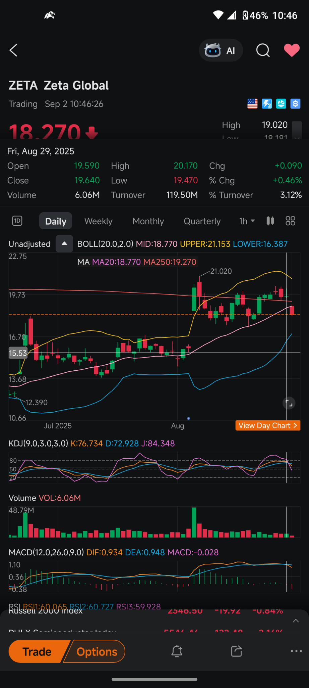Image resolution: width=309 pixels, height=688 pixels.
Task: Tap the 21.020 high price annotation
Action: coord(221,271)
